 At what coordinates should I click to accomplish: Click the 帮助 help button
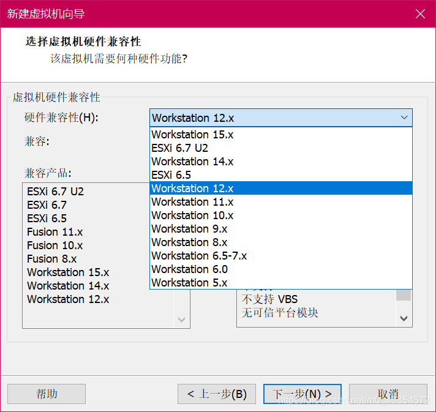coord(47,394)
